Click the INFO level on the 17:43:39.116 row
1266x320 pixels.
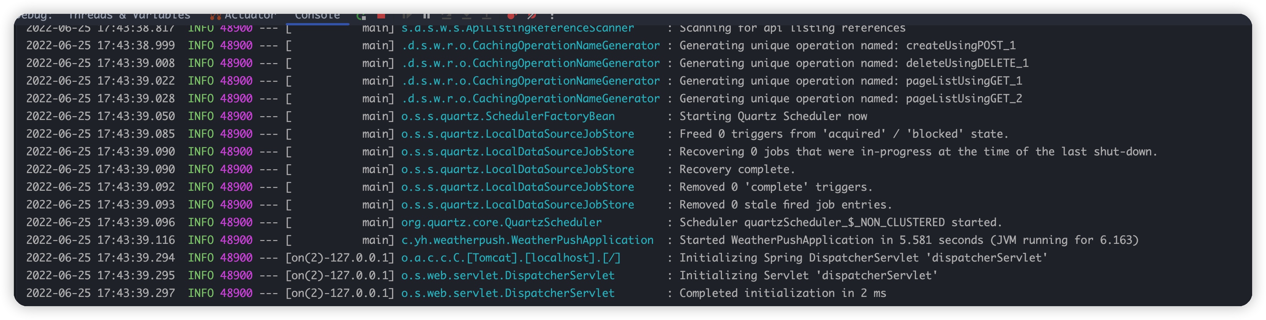(201, 240)
